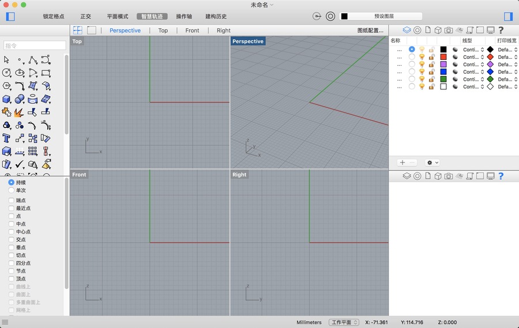Viewport: 519px width, 328px height.
Task: Set the red layer as current layer
Action: (x=412, y=56)
